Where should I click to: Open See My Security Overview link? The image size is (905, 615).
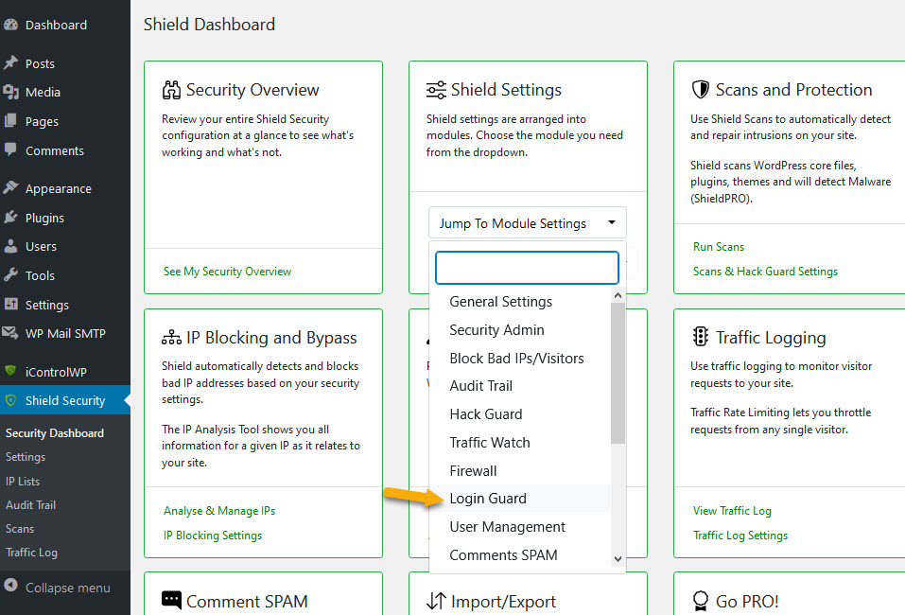[x=227, y=272]
